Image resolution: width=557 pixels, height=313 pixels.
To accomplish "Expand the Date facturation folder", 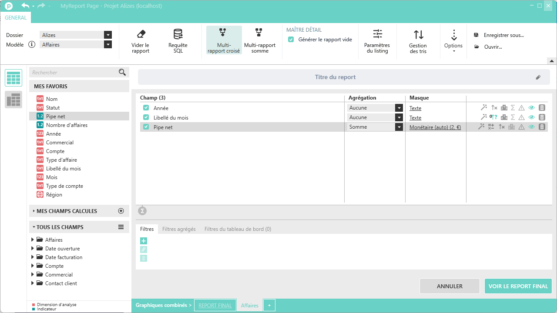I will [33, 257].
